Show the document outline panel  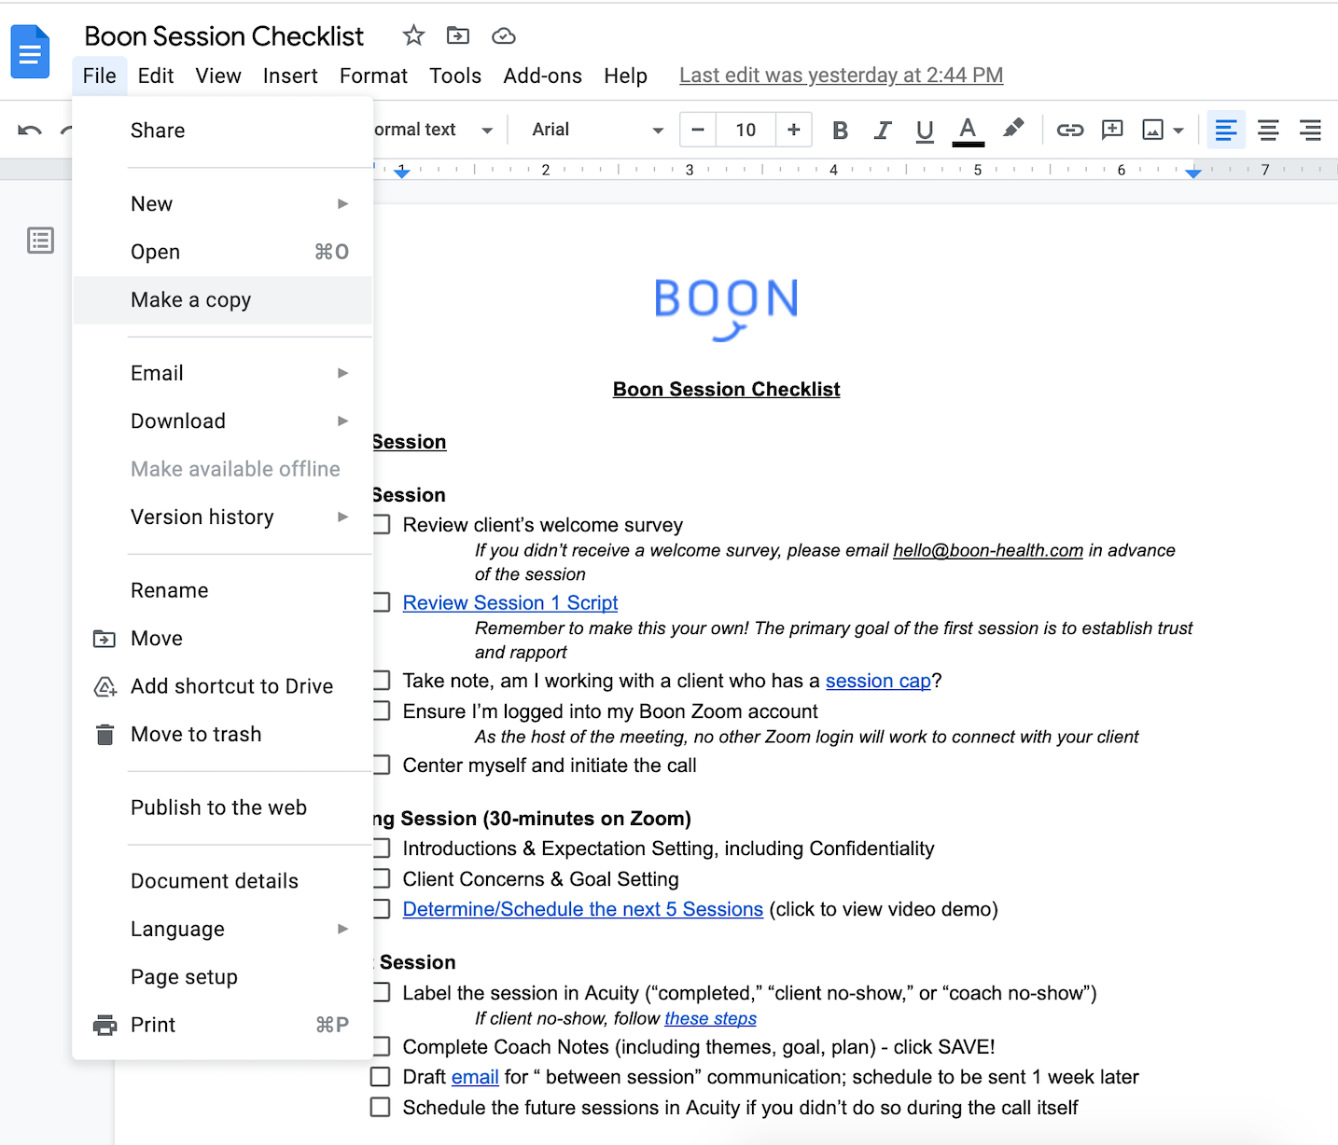40,241
